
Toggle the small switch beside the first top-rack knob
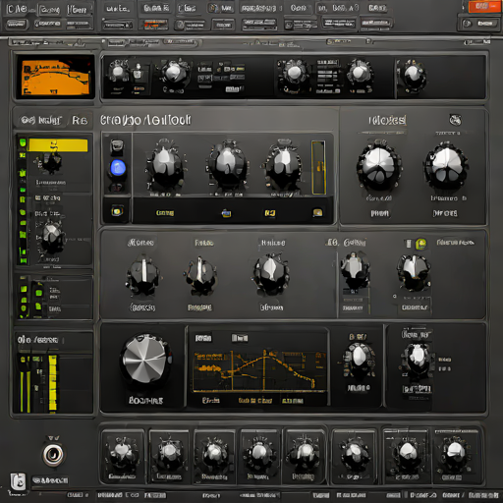(x=138, y=73)
